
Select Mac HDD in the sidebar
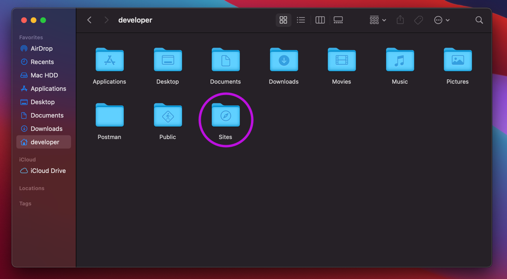pos(43,75)
